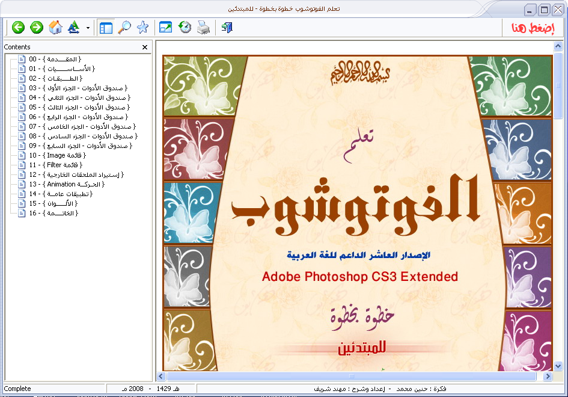568x397 pixels.
Task: Open chapter 13 Animation
Action: 67,184
